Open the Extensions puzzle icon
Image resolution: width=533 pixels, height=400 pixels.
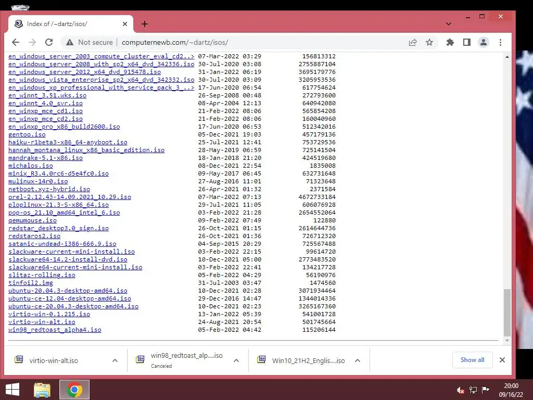[x=450, y=42]
